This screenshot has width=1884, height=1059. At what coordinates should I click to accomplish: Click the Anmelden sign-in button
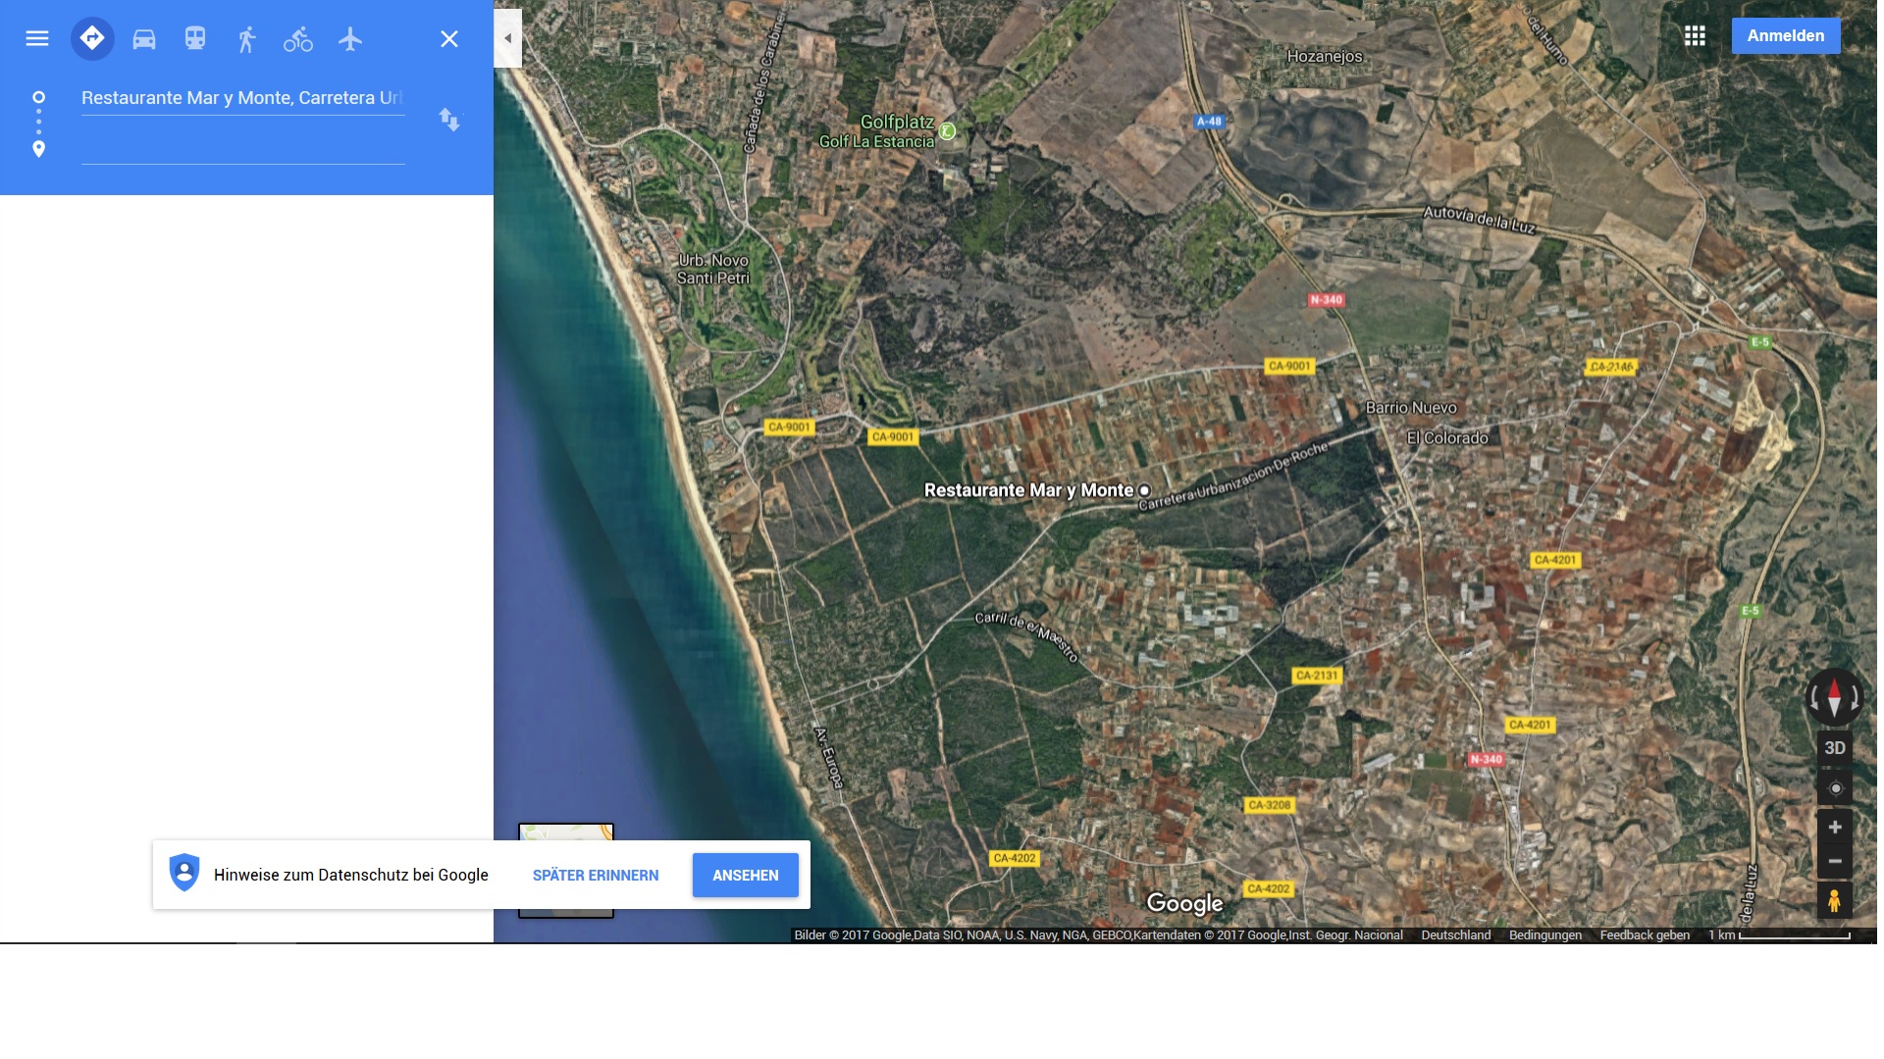point(1785,36)
